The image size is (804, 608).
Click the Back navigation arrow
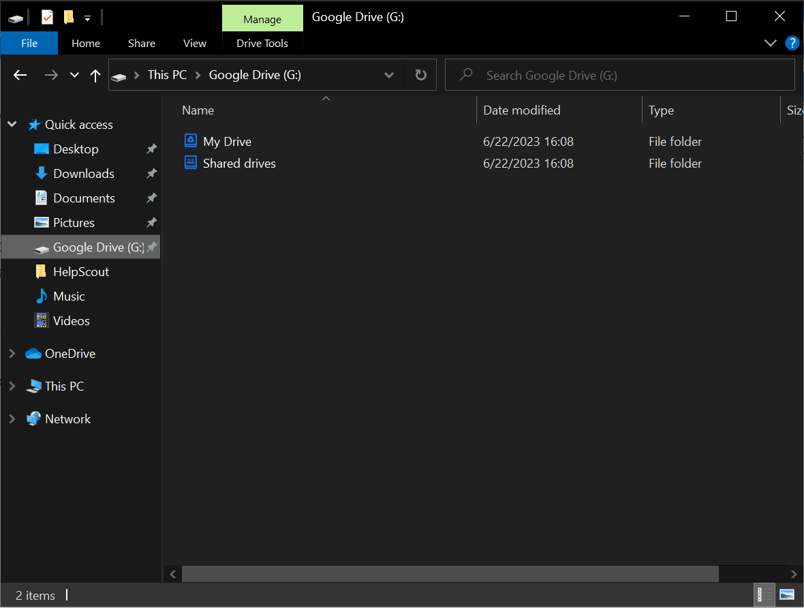click(x=20, y=76)
